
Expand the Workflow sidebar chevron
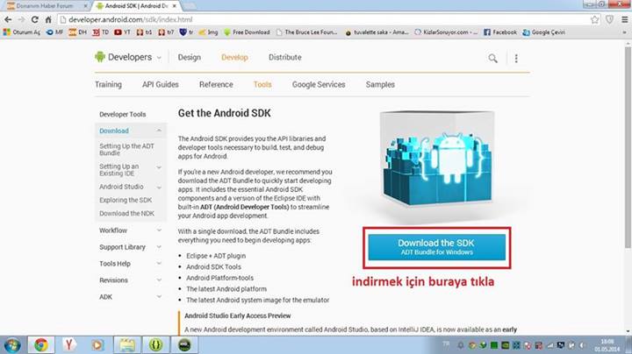click(159, 230)
